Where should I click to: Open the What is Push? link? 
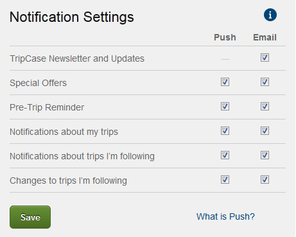225,216
